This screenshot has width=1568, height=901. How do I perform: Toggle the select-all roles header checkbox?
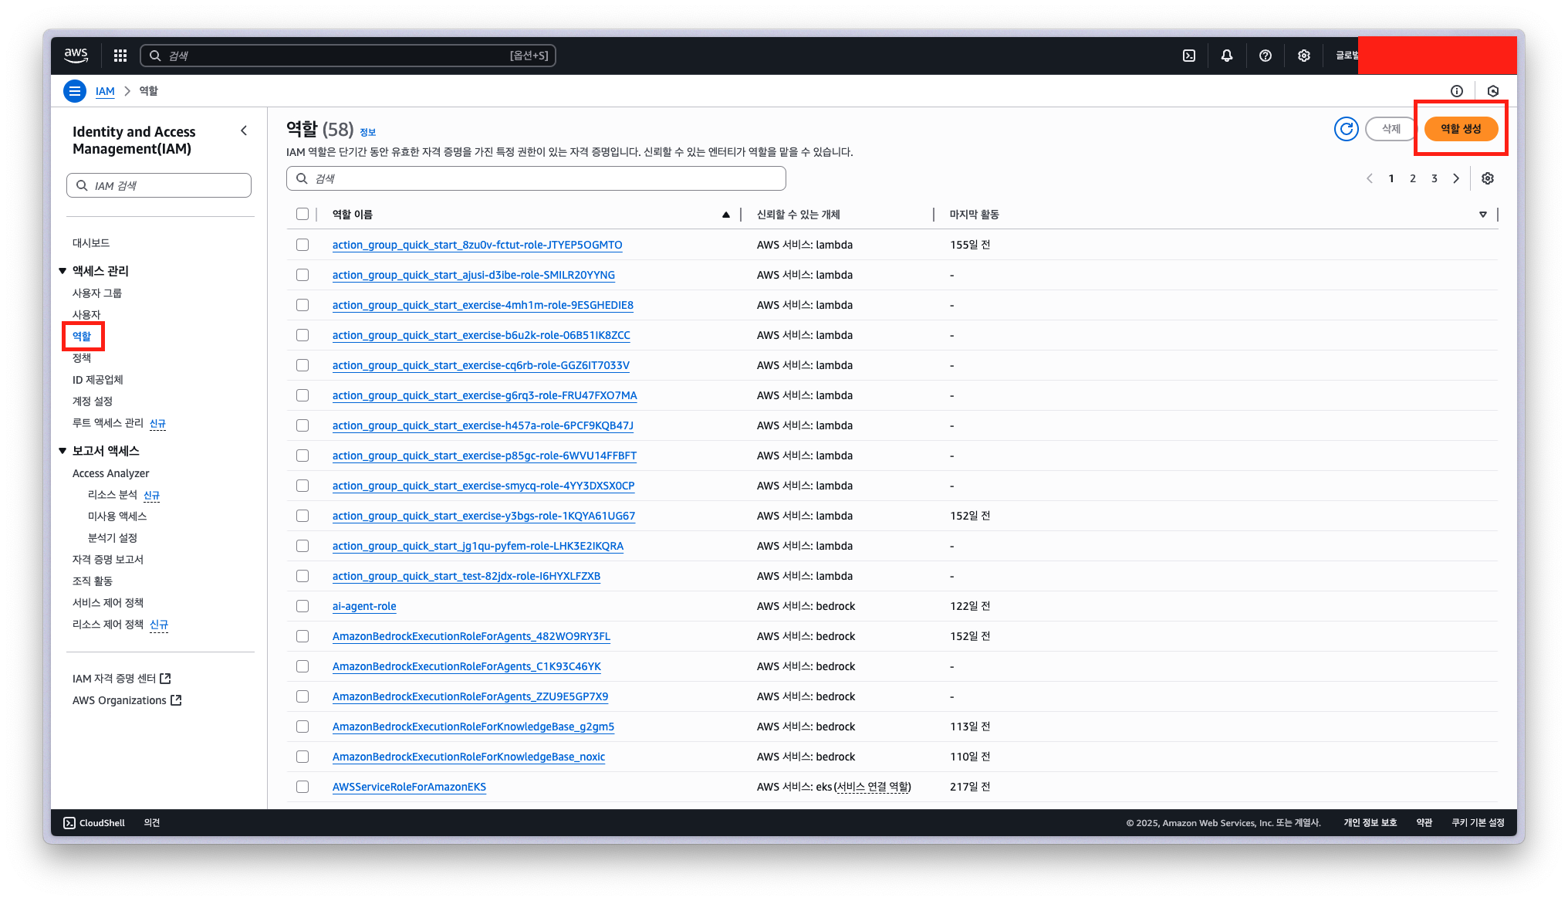point(302,214)
